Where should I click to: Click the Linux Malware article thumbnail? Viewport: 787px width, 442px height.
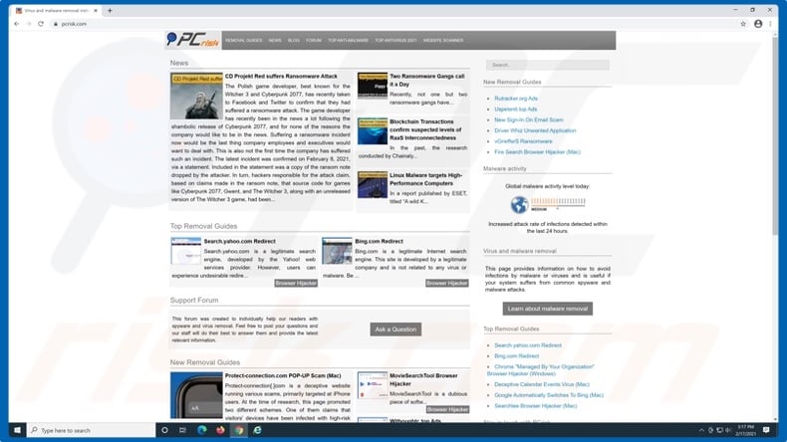(x=373, y=185)
